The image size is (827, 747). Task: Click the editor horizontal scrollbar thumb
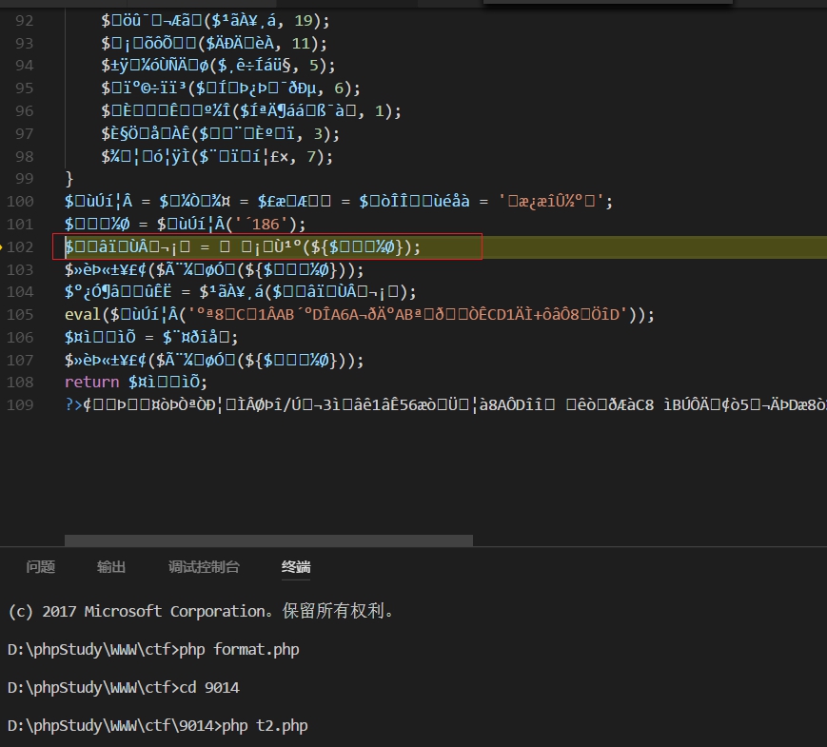268,541
